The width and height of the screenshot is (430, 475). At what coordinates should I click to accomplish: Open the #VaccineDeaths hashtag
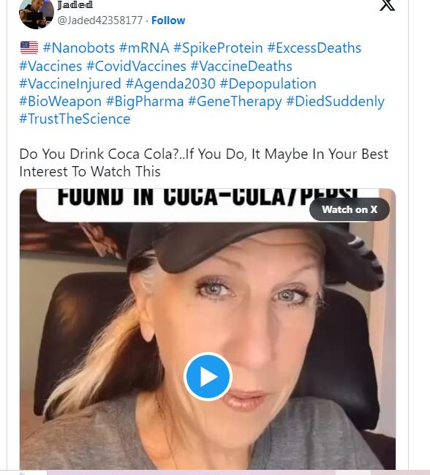241,66
